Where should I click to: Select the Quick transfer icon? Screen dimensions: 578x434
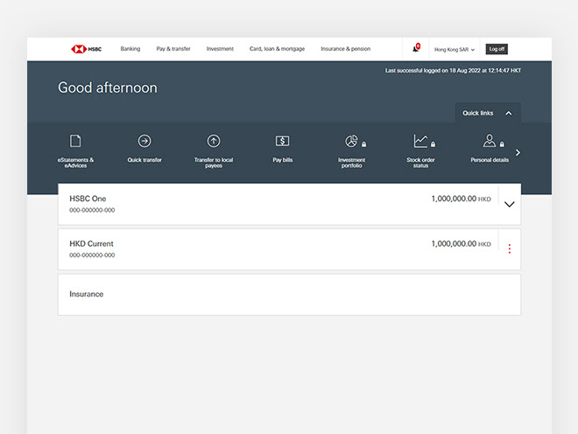coord(144,141)
